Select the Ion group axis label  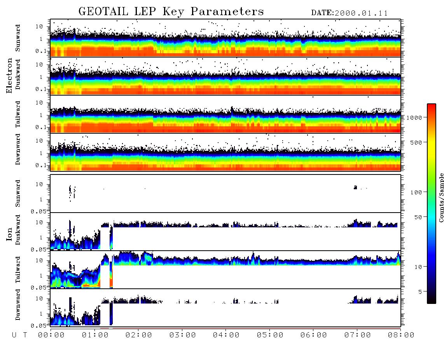pos(9,234)
